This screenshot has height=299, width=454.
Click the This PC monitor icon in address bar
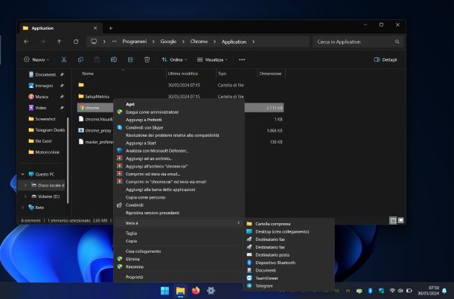click(x=94, y=42)
